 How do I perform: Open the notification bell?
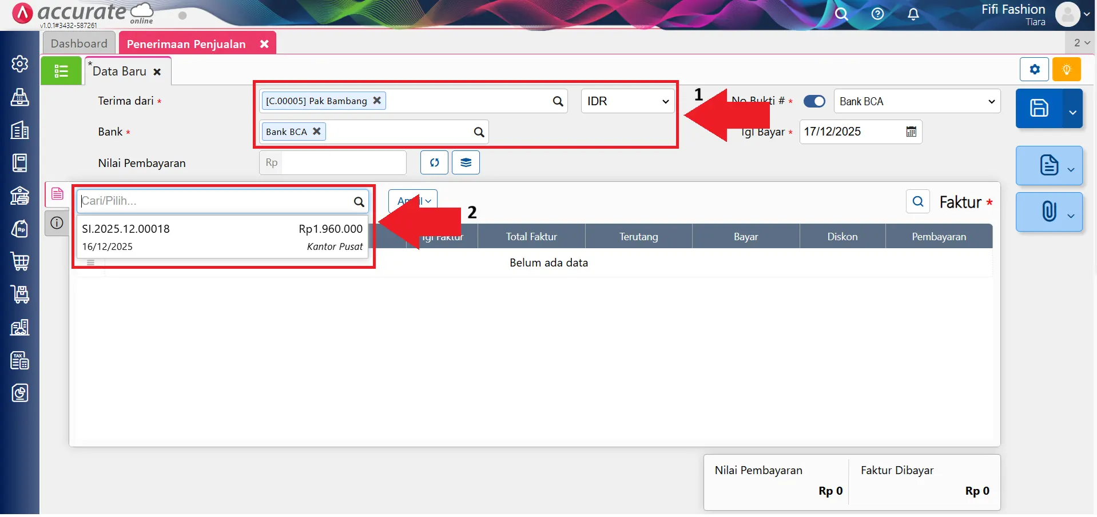click(913, 14)
